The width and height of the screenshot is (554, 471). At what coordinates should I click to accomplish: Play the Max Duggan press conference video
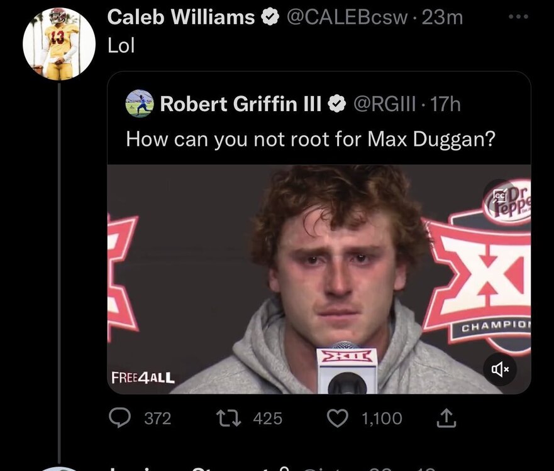pyautogui.click(x=319, y=279)
